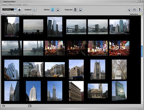Eject the iPod with the eject button
The height and width of the screenshot is (110, 144).
pos(19,10)
